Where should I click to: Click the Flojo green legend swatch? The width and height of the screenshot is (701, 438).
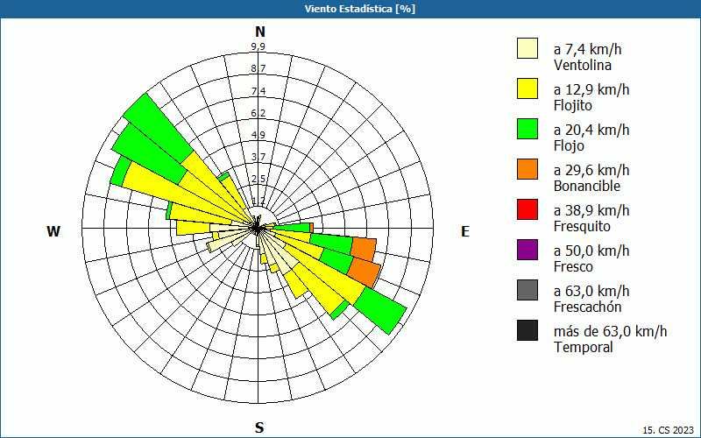point(528,129)
